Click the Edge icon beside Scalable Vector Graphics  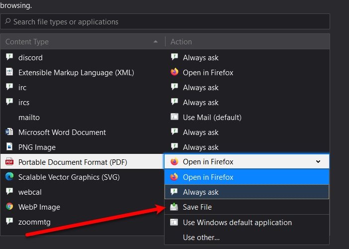pos(9,177)
